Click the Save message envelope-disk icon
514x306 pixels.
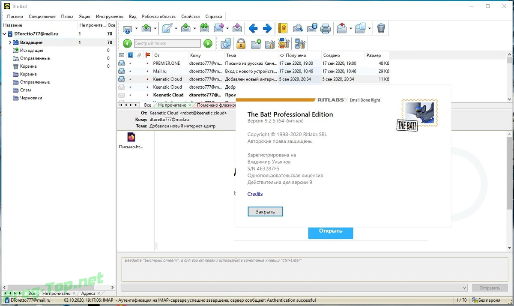click(x=312, y=29)
